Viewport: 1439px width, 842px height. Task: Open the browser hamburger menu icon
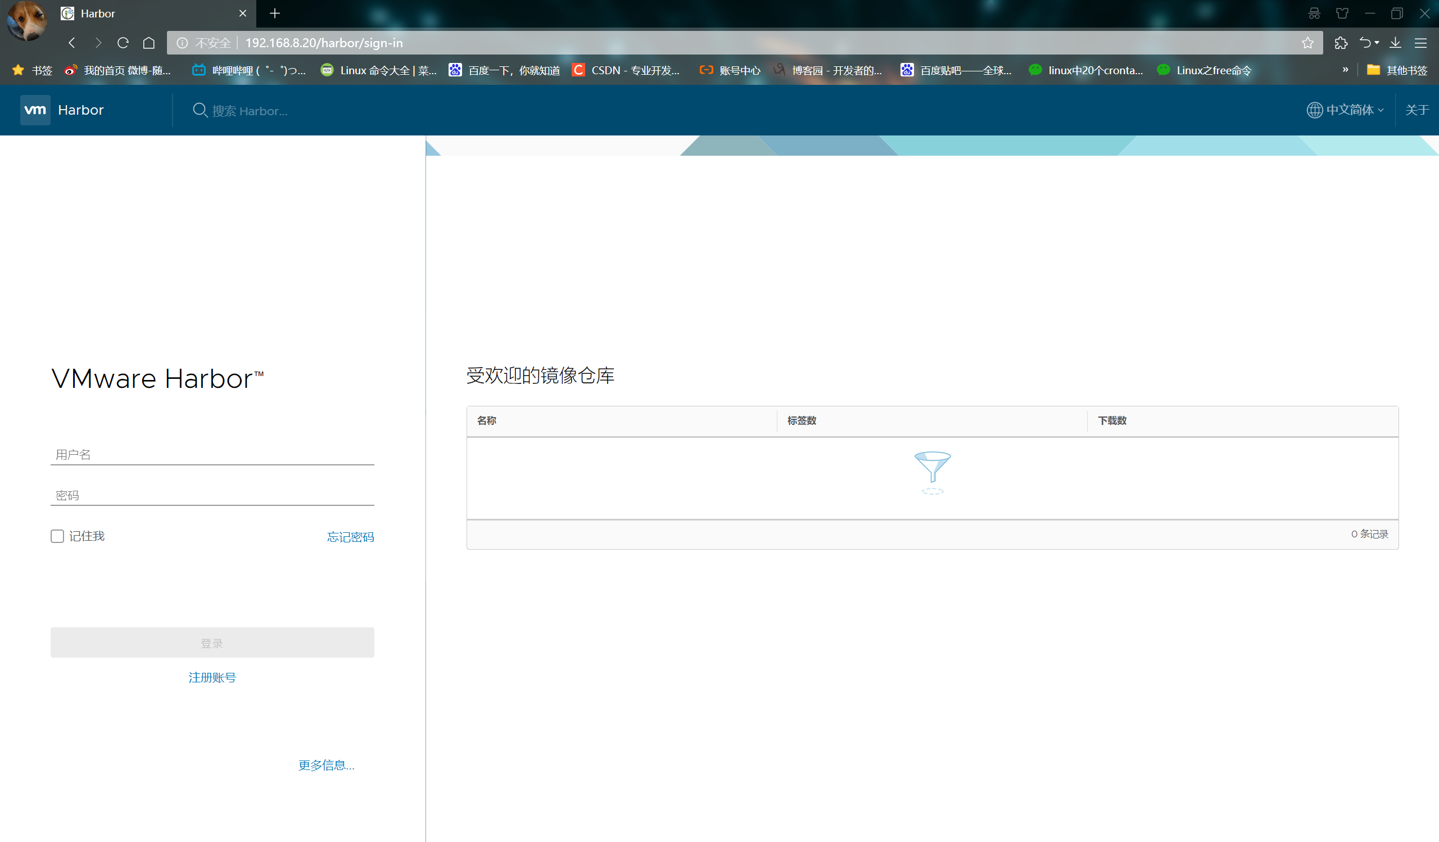point(1420,43)
